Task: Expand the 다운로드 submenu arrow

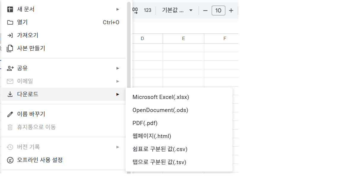Action: 118,94
